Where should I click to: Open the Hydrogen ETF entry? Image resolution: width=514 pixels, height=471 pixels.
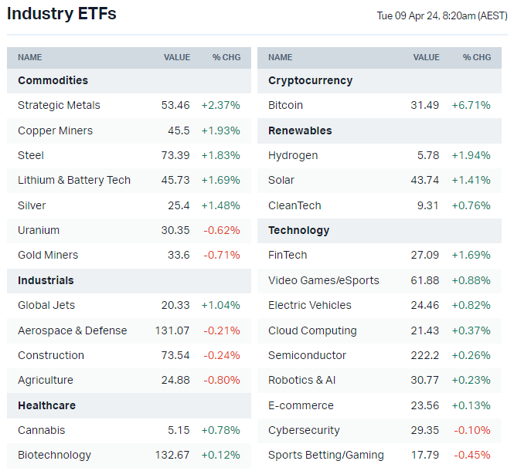coord(293,155)
